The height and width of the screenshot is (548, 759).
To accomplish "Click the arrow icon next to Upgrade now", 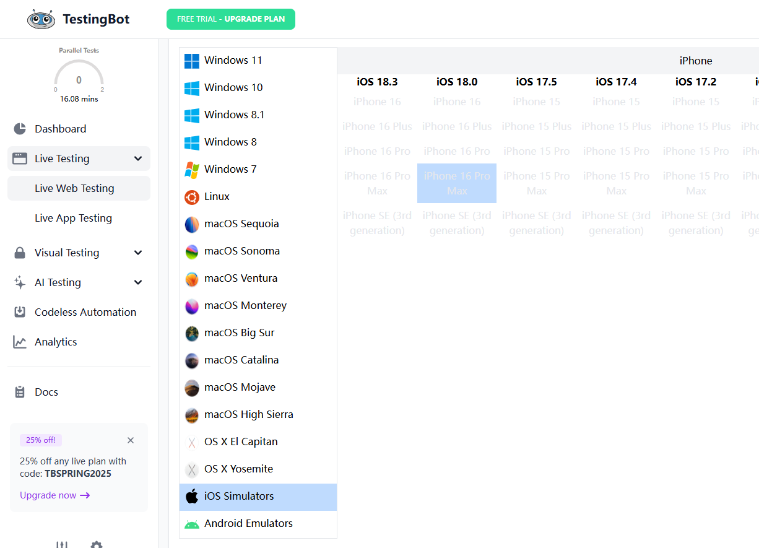I will [x=85, y=495].
